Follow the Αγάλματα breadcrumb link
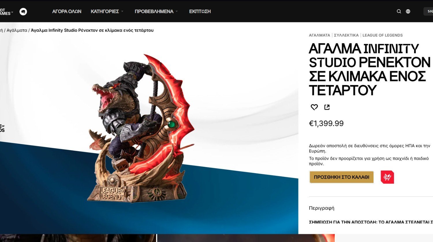Viewport: 433px width, 242px height. [17, 30]
